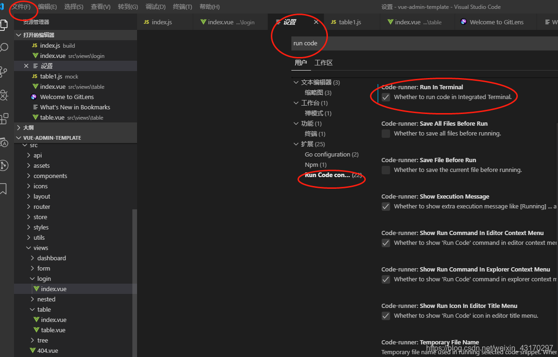Viewport: 558px width, 357px height.
Task: Click the explorer vertical scrollbar
Action: point(135,283)
